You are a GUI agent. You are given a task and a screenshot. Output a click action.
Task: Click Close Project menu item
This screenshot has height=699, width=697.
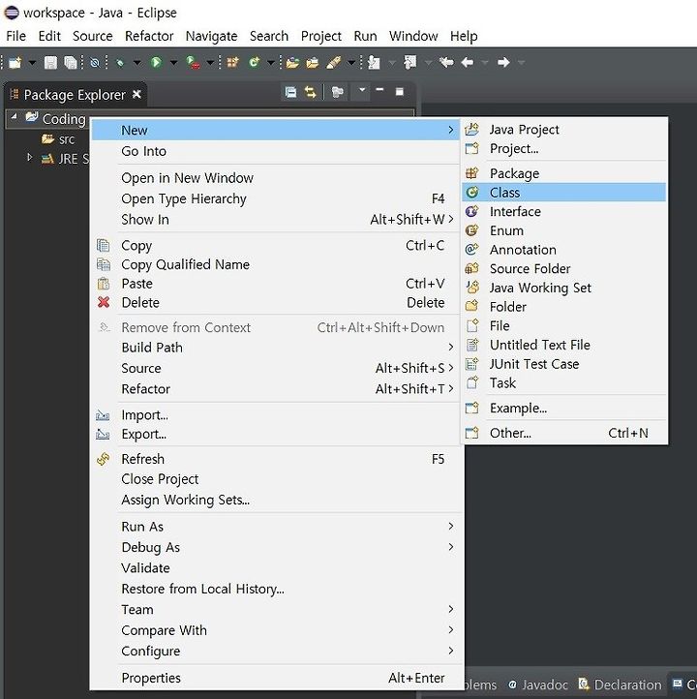tap(276, 479)
